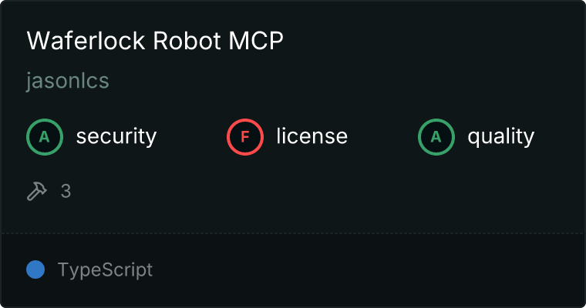The width and height of the screenshot is (586, 308).
Task: Click the green A quality grade badge
Action: pyautogui.click(x=436, y=137)
